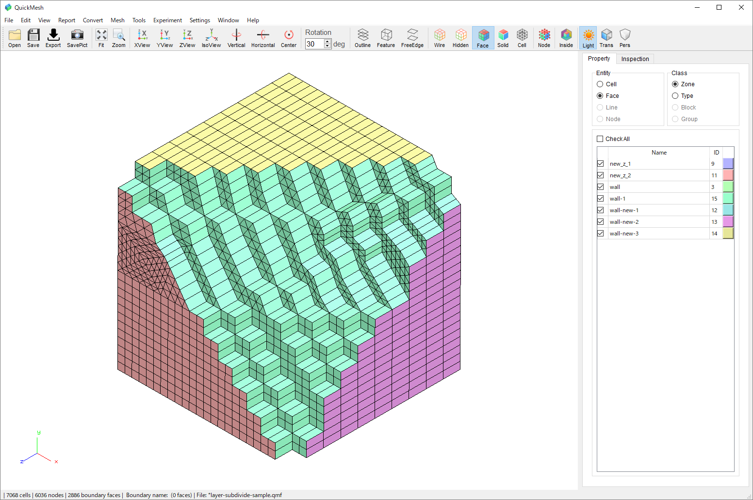Click the color swatch for new_z_1
The width and height of the screenshot is (753, 500).
pos(728,163)
